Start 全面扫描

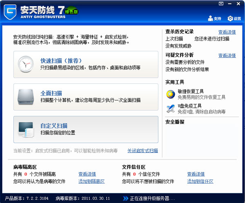pos(86,97)
